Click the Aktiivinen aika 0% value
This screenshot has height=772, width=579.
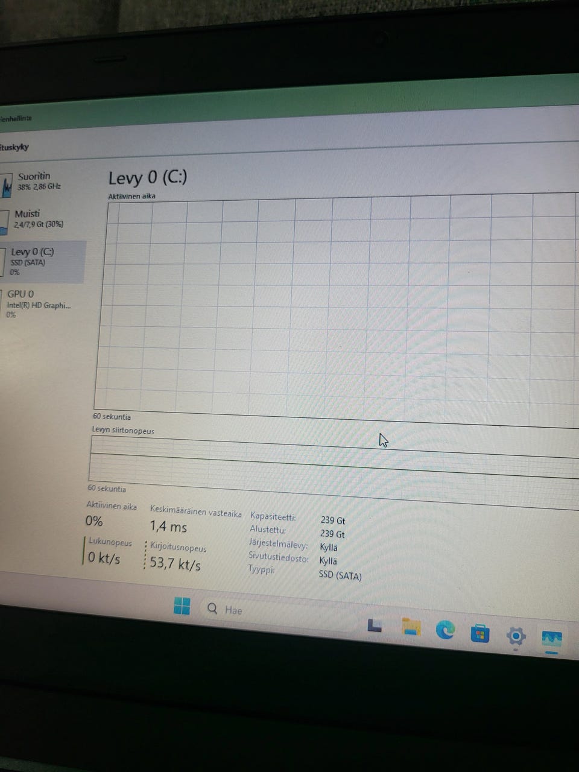pyautogui.click(x=94, y=521)
